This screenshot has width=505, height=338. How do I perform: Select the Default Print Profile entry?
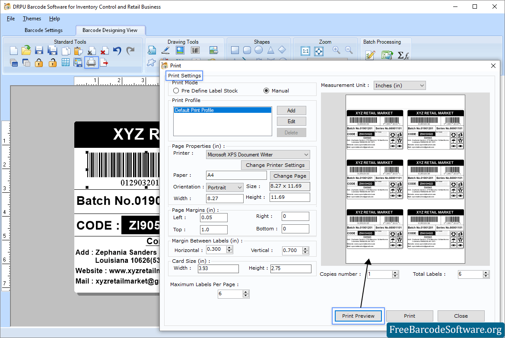tap(222, 110)
